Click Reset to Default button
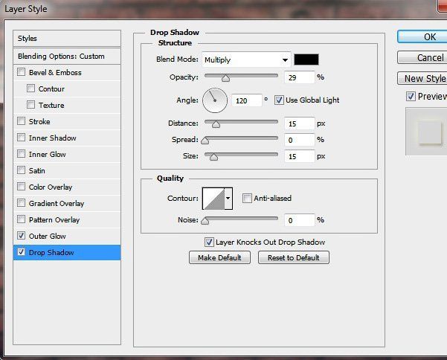This screenshot has width=447, height=360. point(293,257)
